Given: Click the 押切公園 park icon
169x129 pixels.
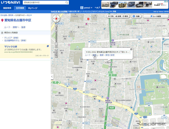Looking at the screenshot, I should pos(77,47).
